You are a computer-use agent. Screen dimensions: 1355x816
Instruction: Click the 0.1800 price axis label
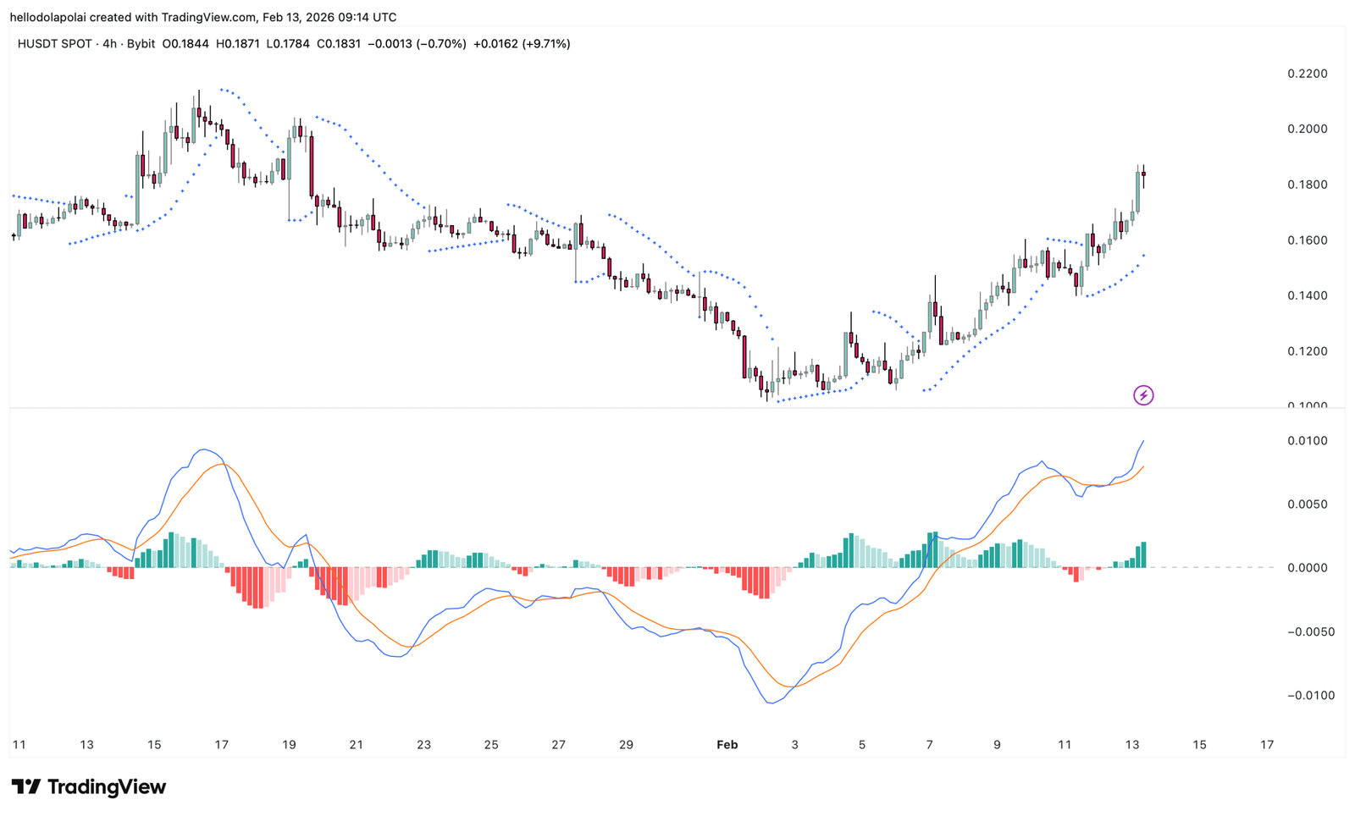1307,185
